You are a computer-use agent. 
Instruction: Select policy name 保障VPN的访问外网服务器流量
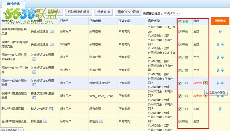point(14,57)
